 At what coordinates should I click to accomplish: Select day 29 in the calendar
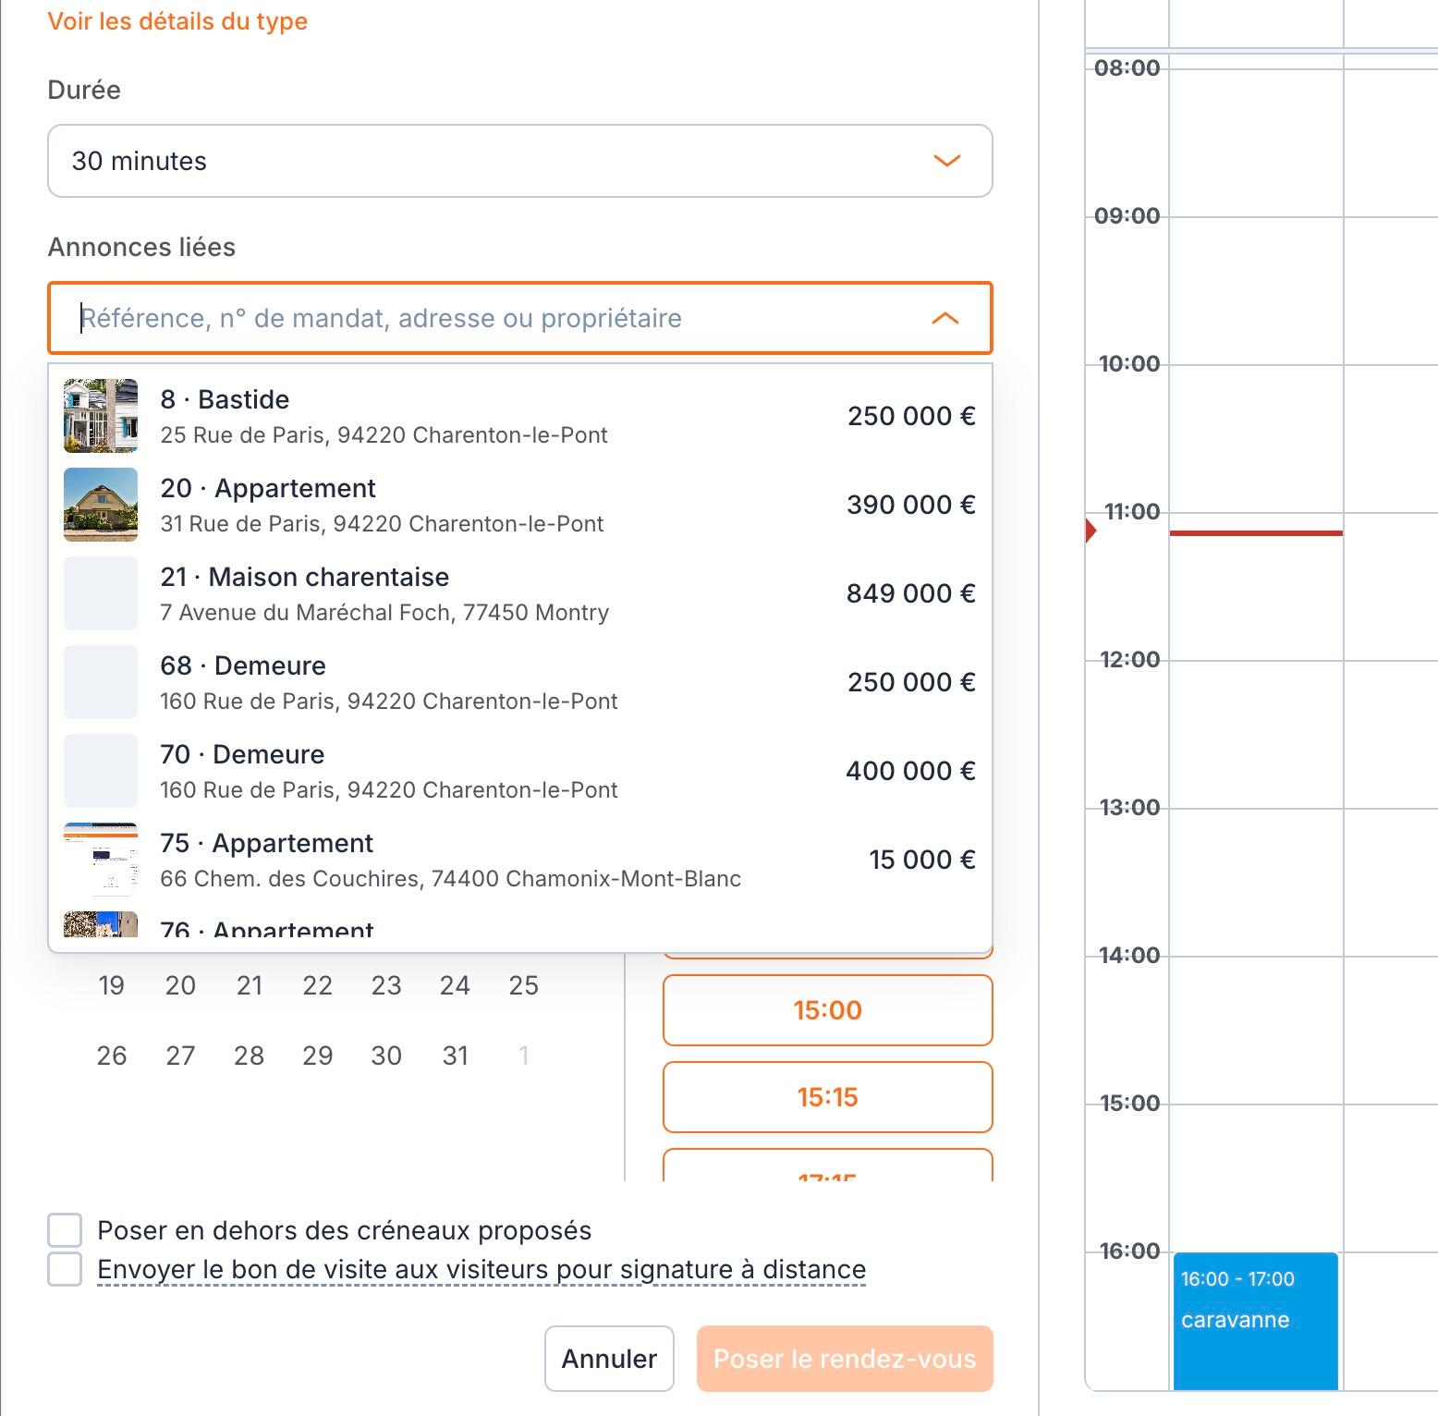(318, 1056)
